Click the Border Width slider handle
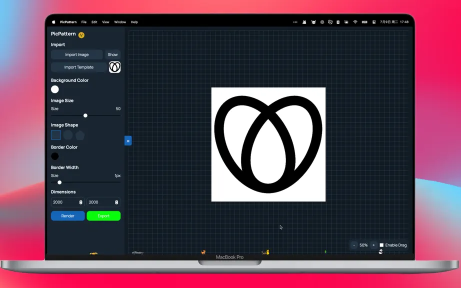 [59, 182]
